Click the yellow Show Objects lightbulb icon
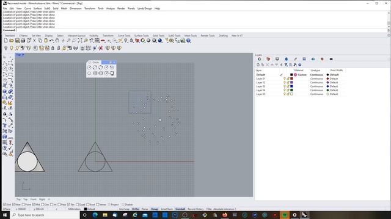The height and width of the screenshot is (219, 391). [x=12, y=48]
